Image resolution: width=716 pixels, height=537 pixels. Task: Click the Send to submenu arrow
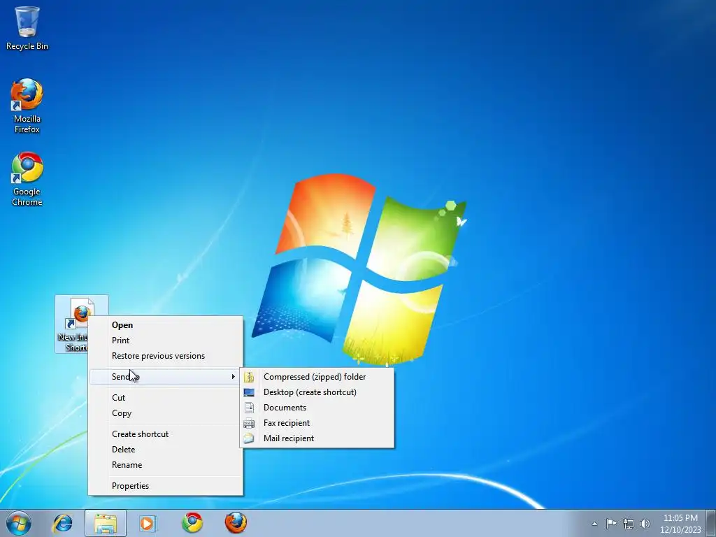[x=234, y=377]
